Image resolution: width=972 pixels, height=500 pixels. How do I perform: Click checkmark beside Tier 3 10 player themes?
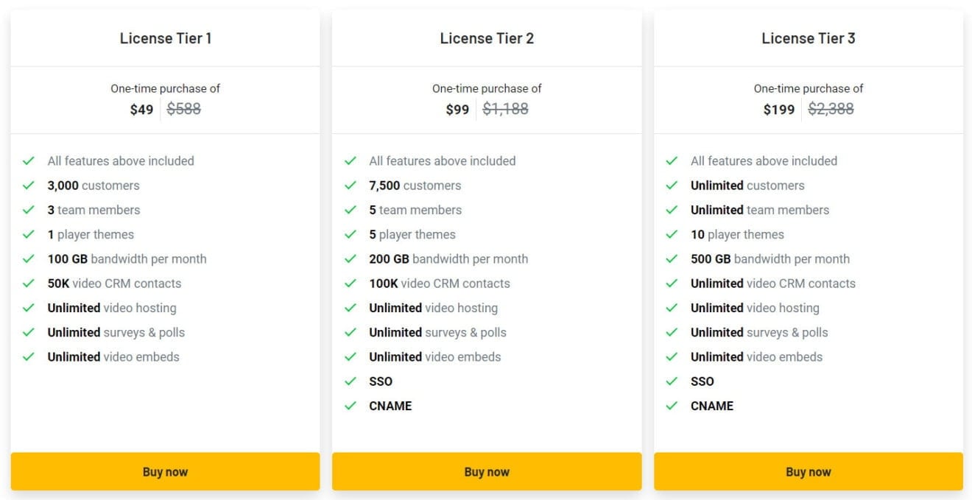pos(672,234)
